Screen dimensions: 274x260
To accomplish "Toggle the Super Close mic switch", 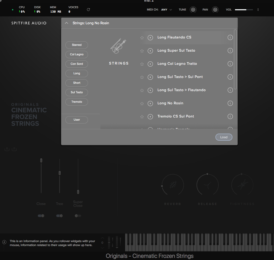I will (78, 215).
